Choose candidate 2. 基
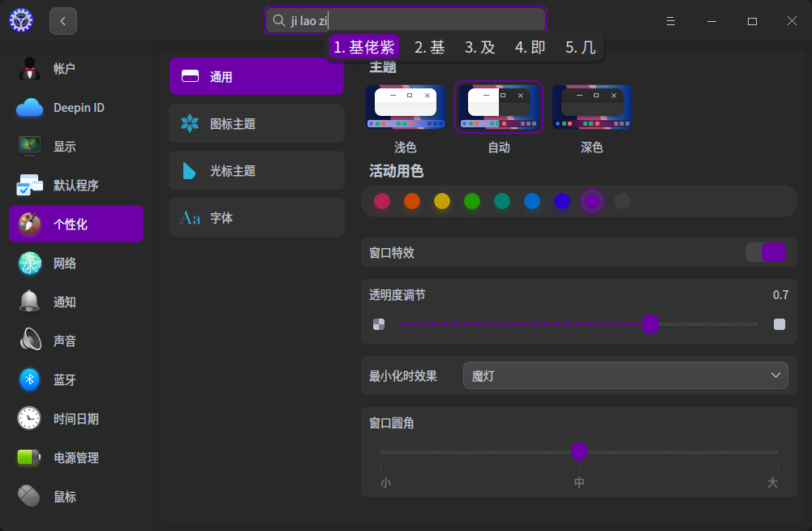This screenshot has height=531, width=812. pyautogui.click(x=429, y=47)
